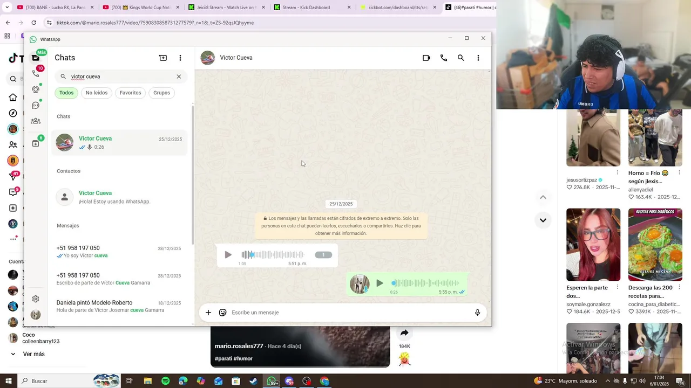Image resolution: width=691 pixels, height=388 pixels.
Task: Open the 'Horno = Frío' video thumbnail
Action: click(x=655, y=137)
